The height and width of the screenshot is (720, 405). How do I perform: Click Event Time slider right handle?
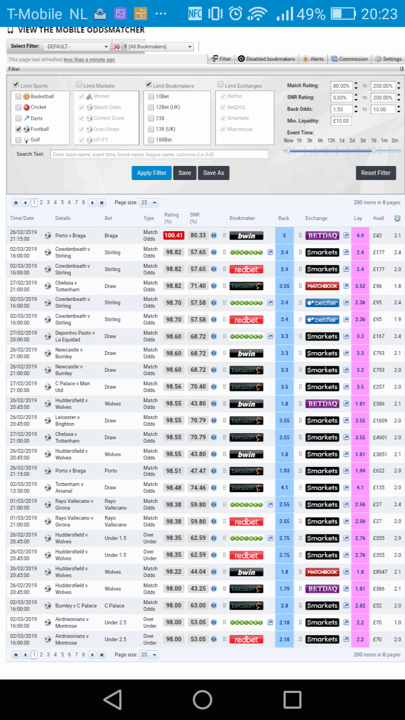373,150
